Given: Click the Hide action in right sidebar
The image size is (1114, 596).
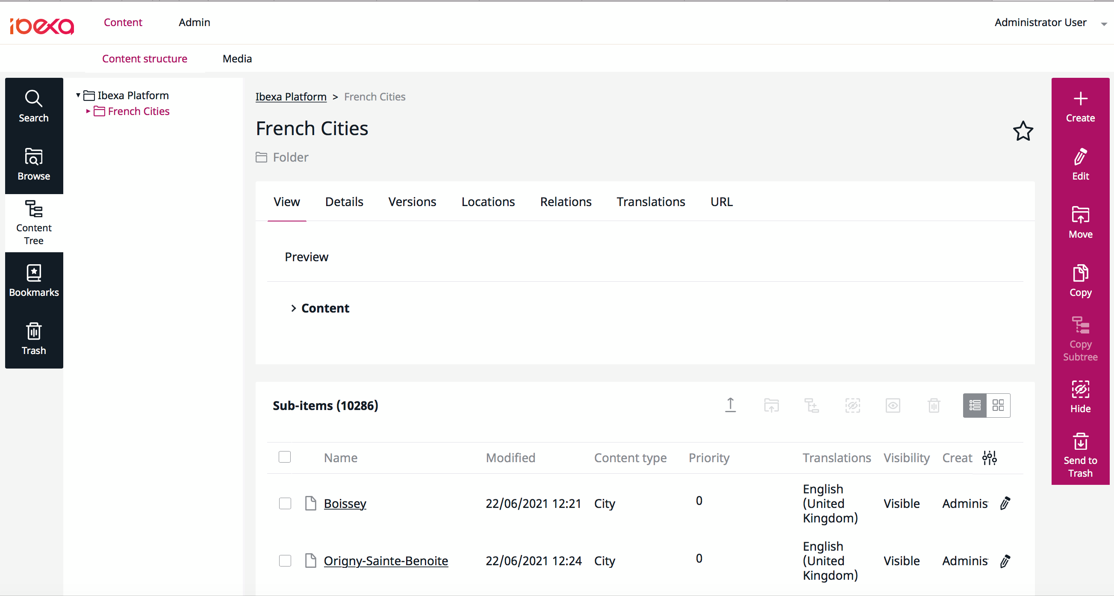Looking at the screenshot, I should (x=1080, y=397).
